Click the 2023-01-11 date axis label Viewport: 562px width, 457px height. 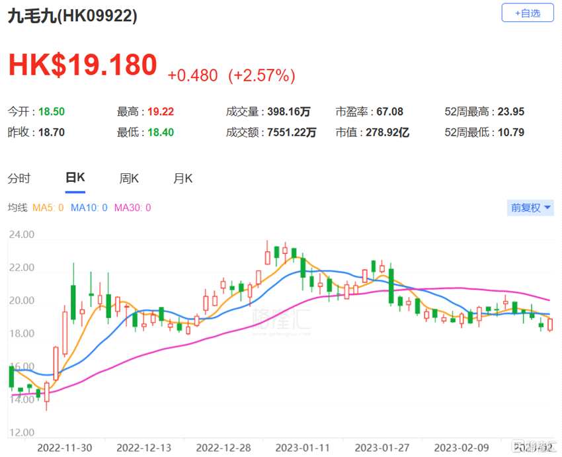pyautogui.click(x=303, y=448)
